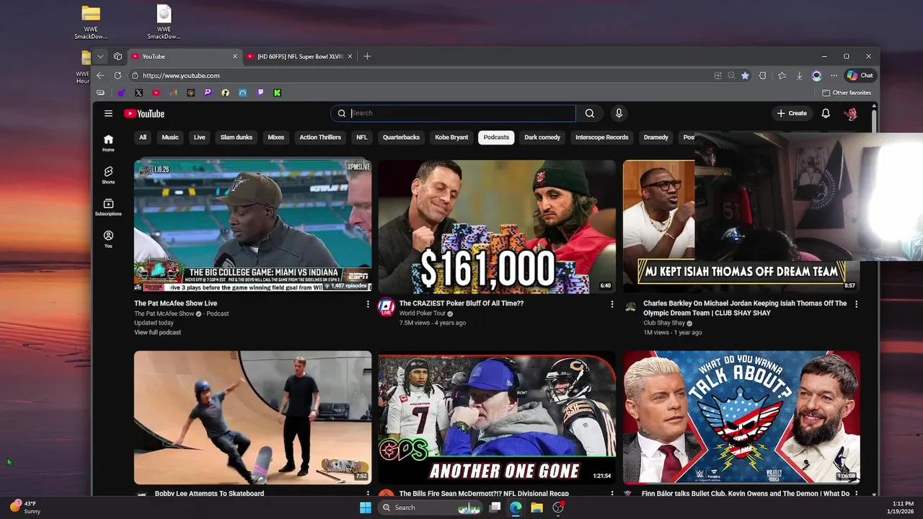Open Subscriptions in the YouTube sidebar
Viewport: 923px width, 519px height.
(108, 207)
